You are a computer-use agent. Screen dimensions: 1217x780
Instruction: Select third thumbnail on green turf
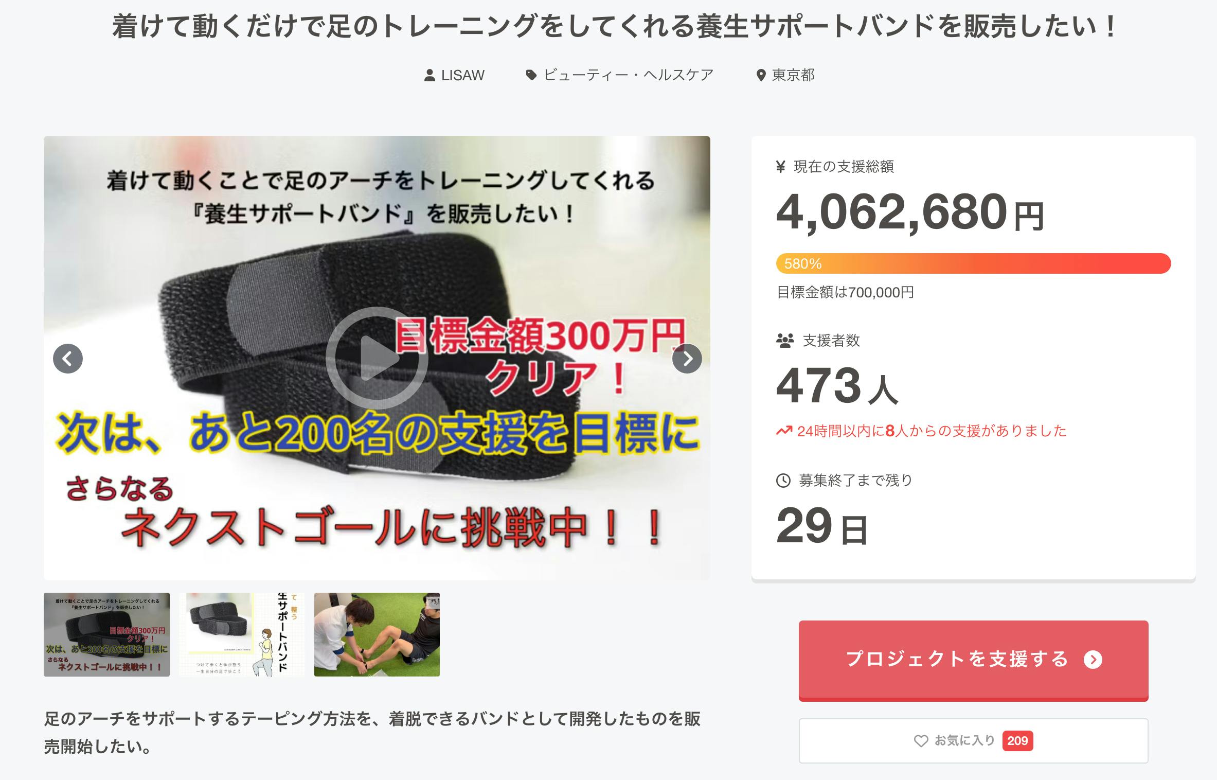point(377,634)
